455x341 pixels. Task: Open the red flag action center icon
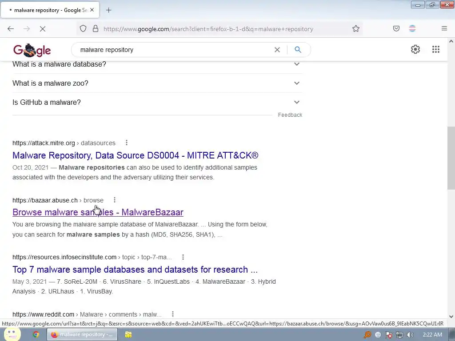388,335
